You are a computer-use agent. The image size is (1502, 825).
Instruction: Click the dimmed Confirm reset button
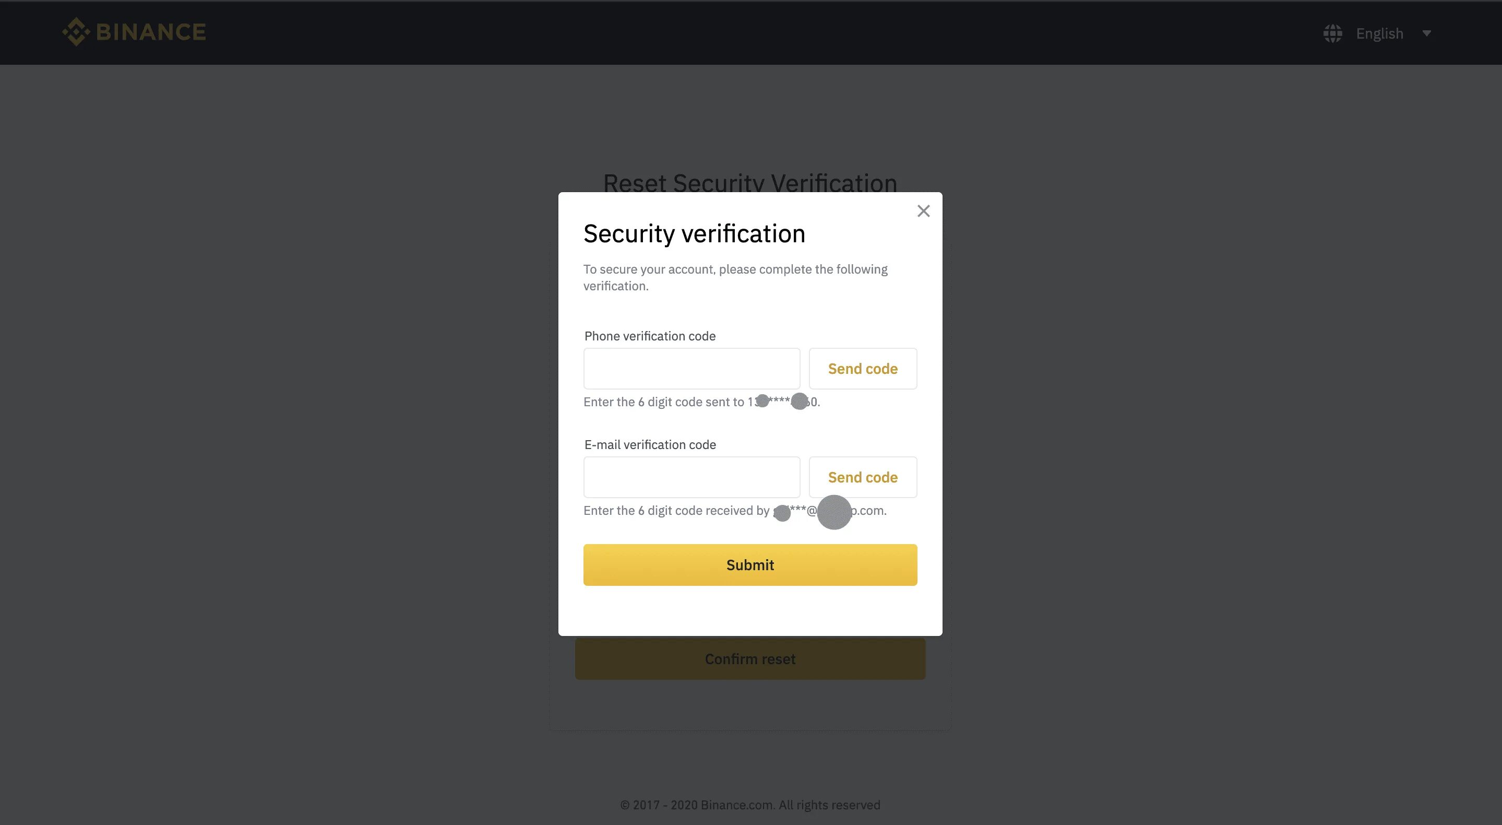750,659
